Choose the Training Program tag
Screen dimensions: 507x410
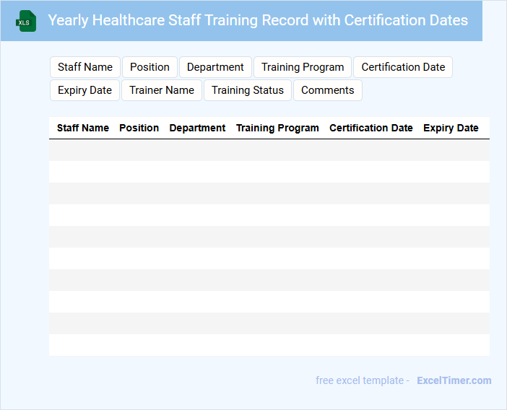pos(303,67)
